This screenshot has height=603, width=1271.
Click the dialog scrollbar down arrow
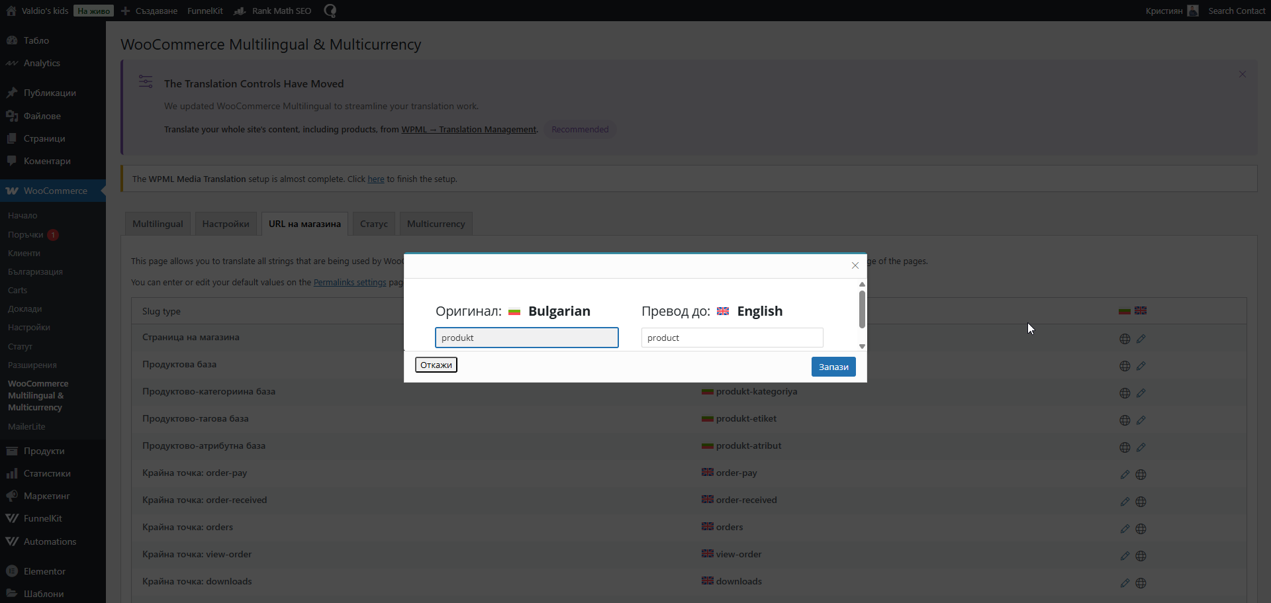[862, 346]
